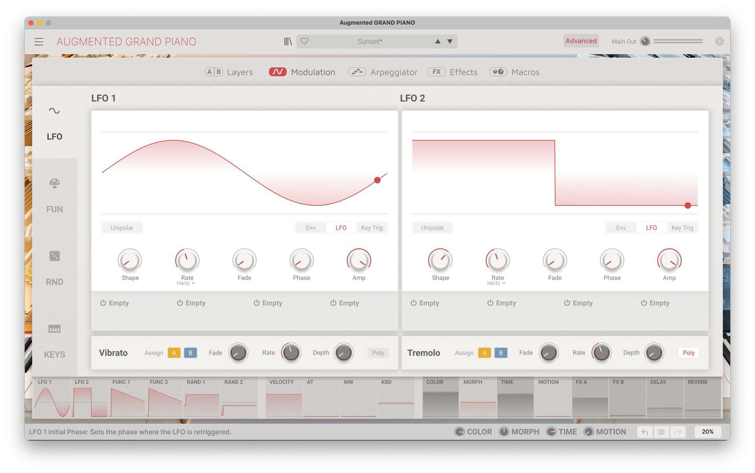Image resolution: width=755 pixels, height=473 pixels.
Task: Click the undo arrow button
Action: pyautogui.click(x=645, y=432)
